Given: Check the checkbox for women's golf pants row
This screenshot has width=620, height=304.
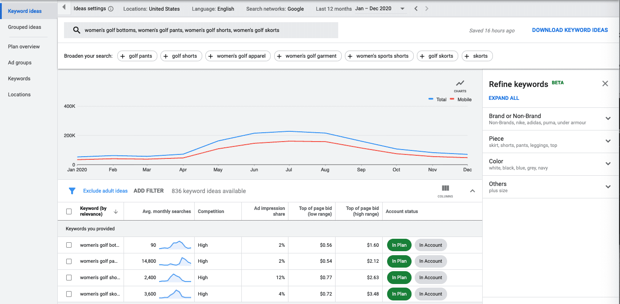Looking at the screenshot, I should pyautogui.click(x=69, y=261).
